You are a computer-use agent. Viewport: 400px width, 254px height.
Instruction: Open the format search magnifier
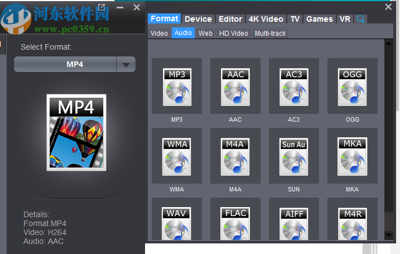click(x=360, y=19)
